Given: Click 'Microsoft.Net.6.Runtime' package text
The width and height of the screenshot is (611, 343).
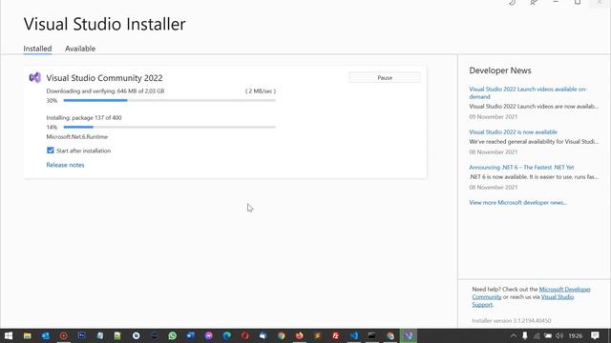Looking at the screenshot, I should point(76,137).
